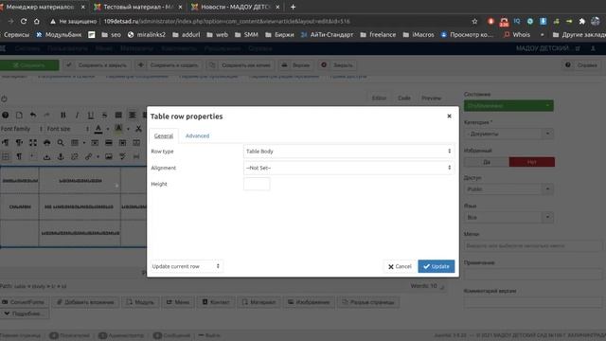Click the fullscreen icon in editor toolbar
This screenshot has height=341, width=606.
tap(33, 143)
